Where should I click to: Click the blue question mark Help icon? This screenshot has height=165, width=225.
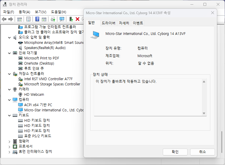tap(37, 19)
